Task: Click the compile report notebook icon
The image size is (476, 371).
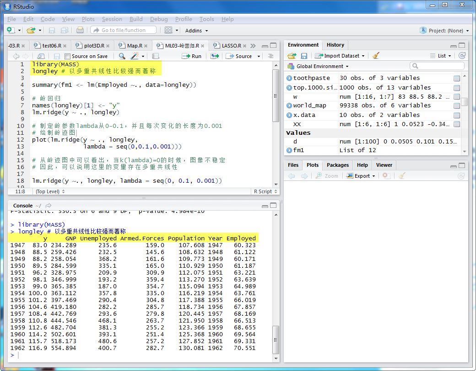Action: pos(156,56)
